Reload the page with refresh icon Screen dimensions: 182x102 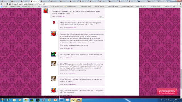(x=7, y=4)
